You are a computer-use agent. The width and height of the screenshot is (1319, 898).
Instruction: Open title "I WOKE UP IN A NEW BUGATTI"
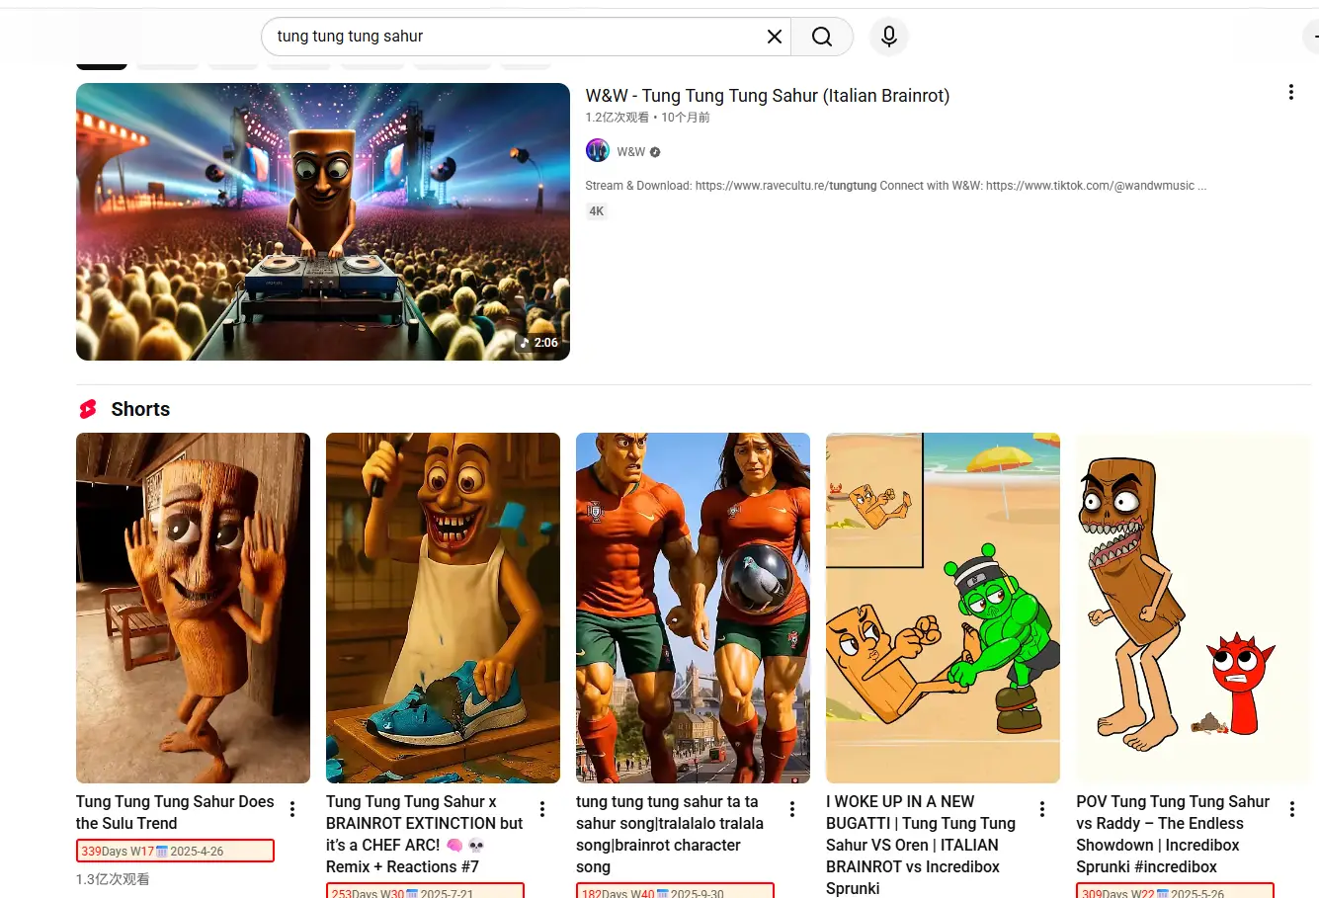pyautogui.click(x=921, y=845)
